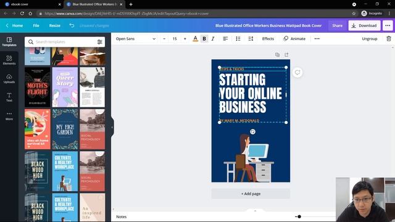Image resolution: width=395 pixels, height=222 pixels.
Task: Delete the selected element with trash icon
Action: pos(389,39)
